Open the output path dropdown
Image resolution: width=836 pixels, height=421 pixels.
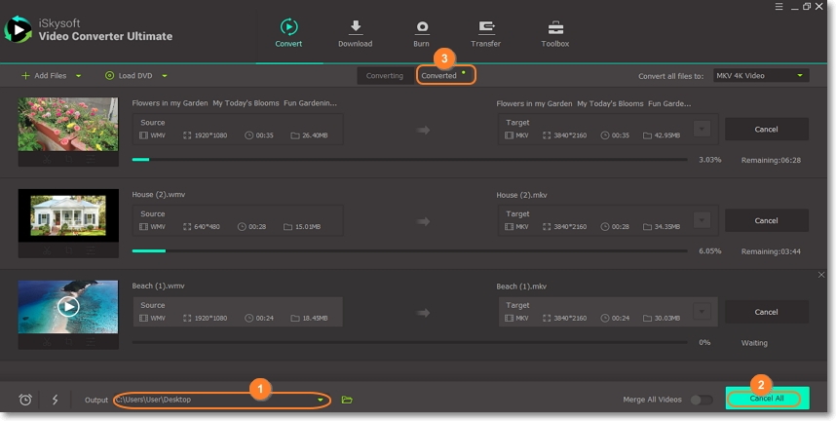coord(320,400)
